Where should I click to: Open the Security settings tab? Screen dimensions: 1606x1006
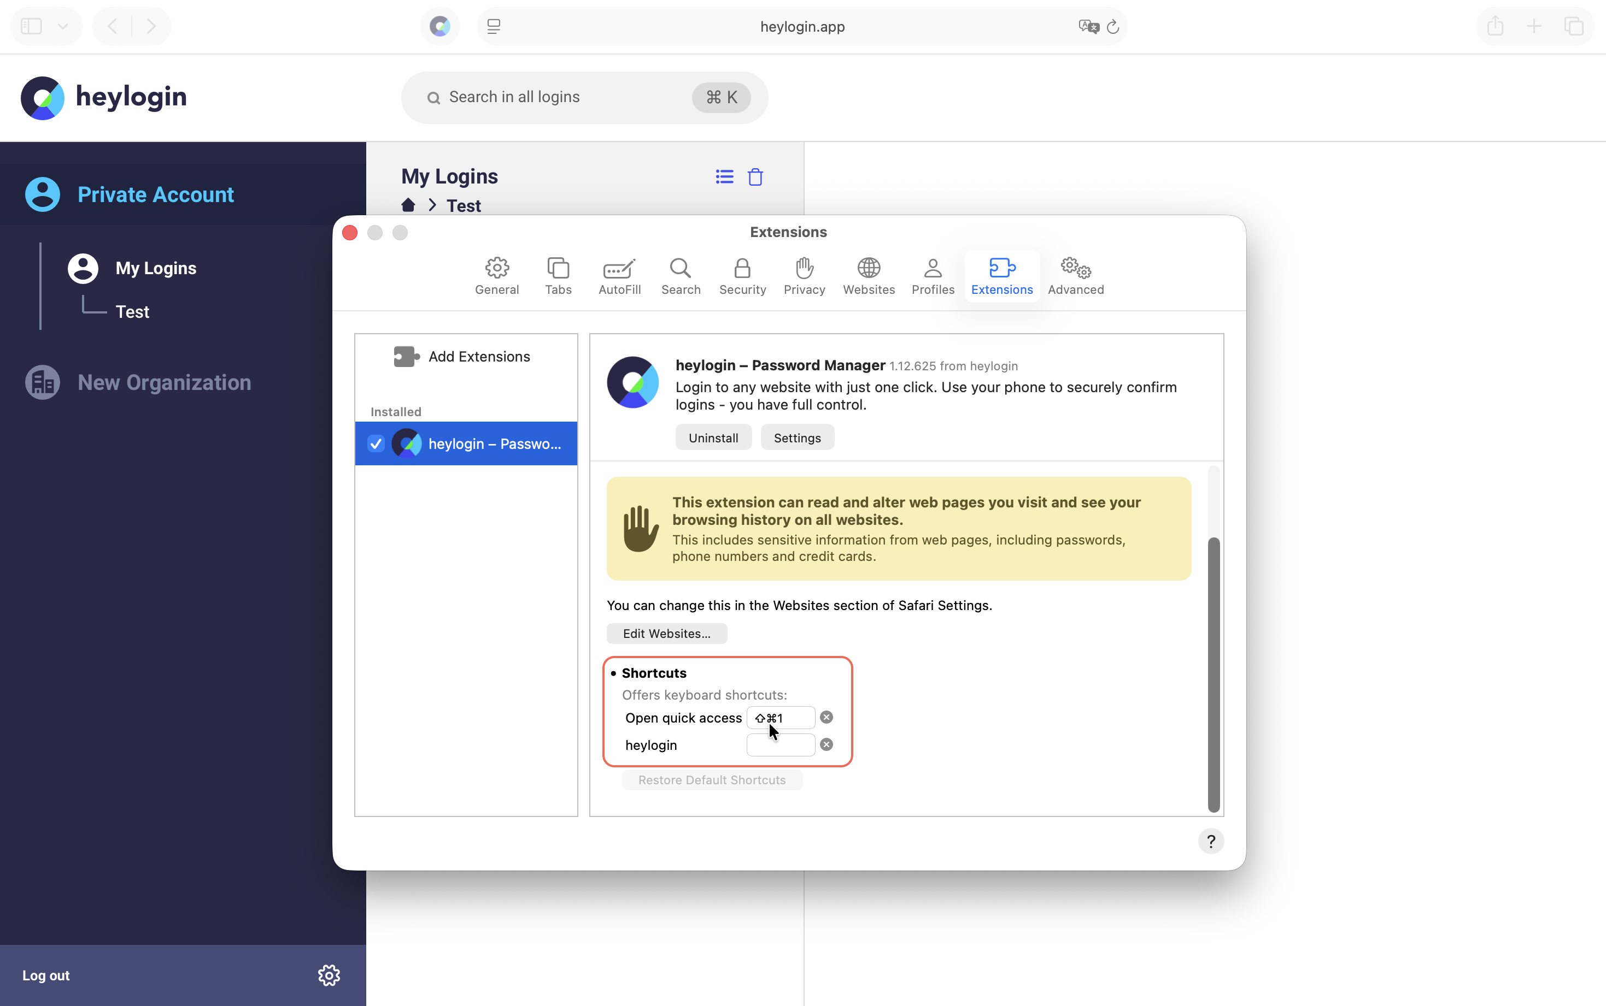click(x=742, y=276)
